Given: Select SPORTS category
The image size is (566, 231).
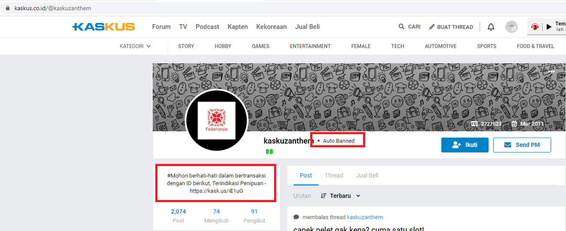Looking at the screenshot, I should 487,46.
